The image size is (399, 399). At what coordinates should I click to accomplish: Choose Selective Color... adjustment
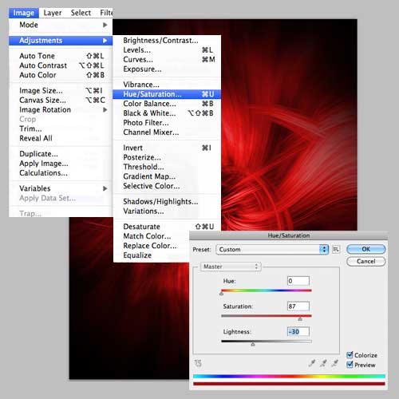coord(167,186)
